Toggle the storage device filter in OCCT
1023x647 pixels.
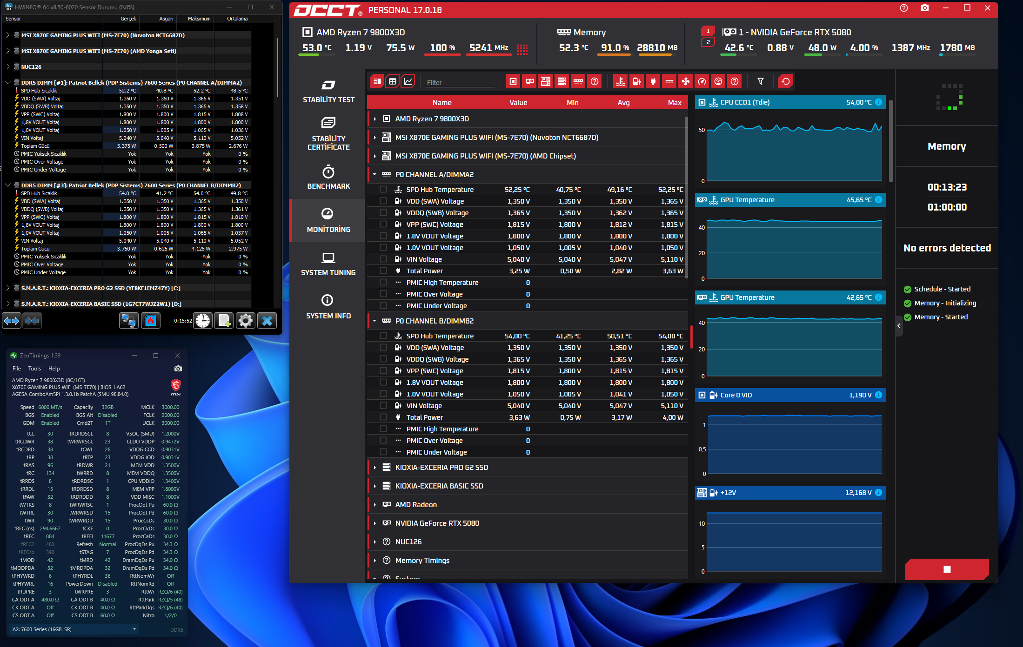[562, 82]
